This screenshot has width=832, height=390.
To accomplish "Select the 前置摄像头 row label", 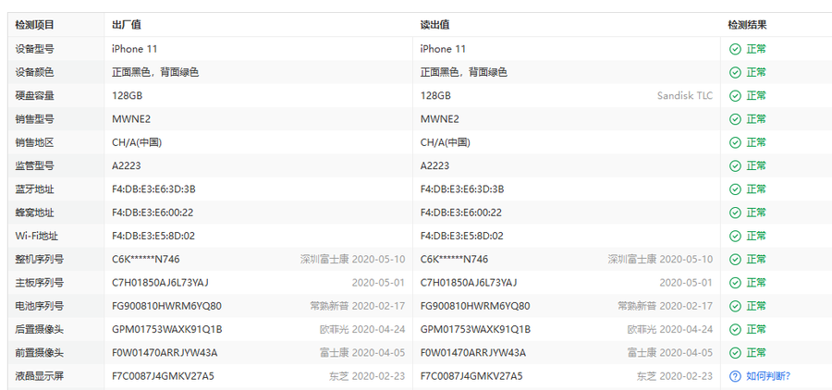I will (39, 353).
